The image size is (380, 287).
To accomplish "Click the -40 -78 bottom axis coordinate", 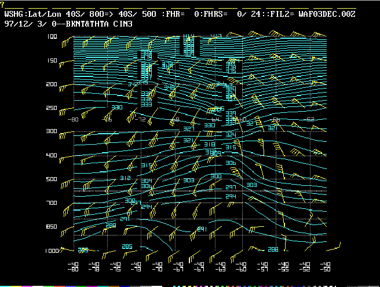I will (x=94, y=266).
